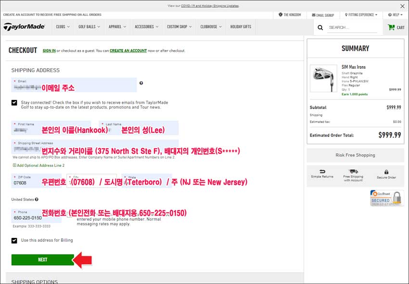The image size is (409, 284).
Task: Click the Subtotal label
Action: (x=318, y=107)
